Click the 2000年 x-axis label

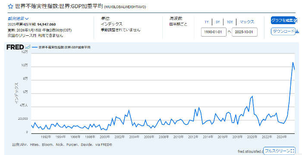click(105, 137)
